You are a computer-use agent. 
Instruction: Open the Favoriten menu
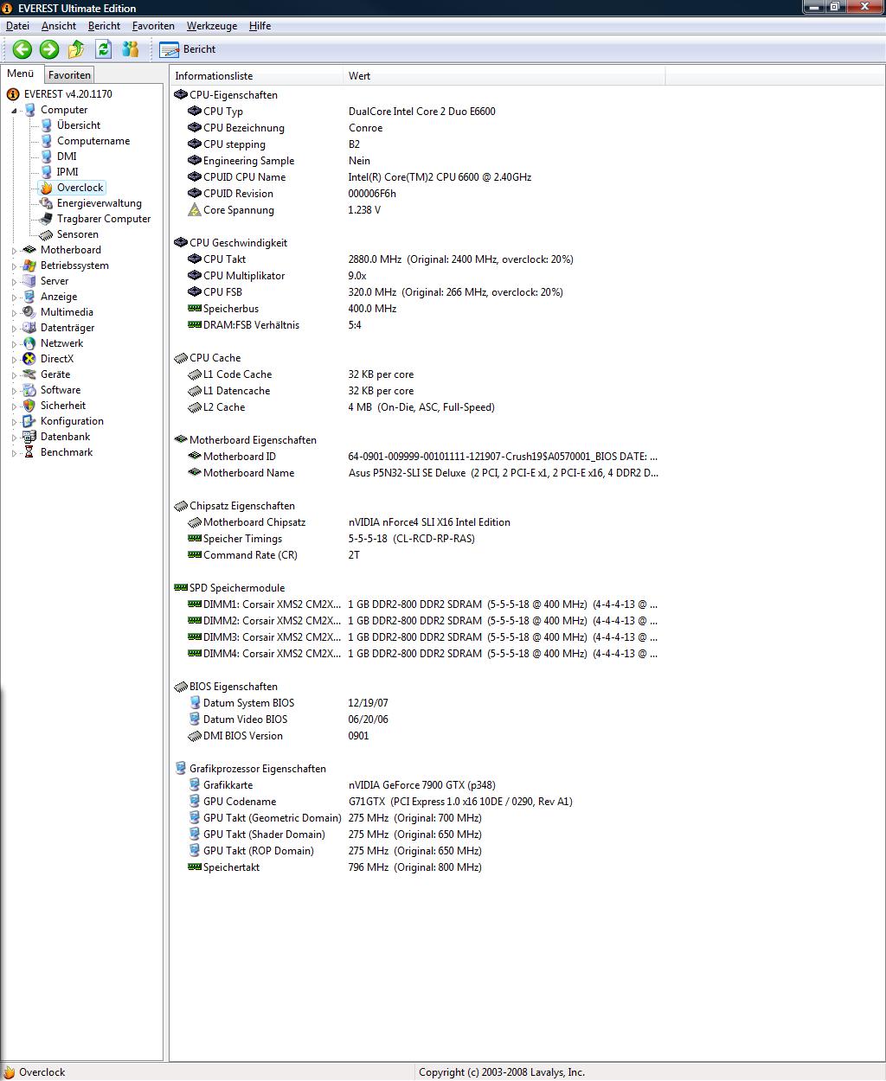[x=153, y=26]
